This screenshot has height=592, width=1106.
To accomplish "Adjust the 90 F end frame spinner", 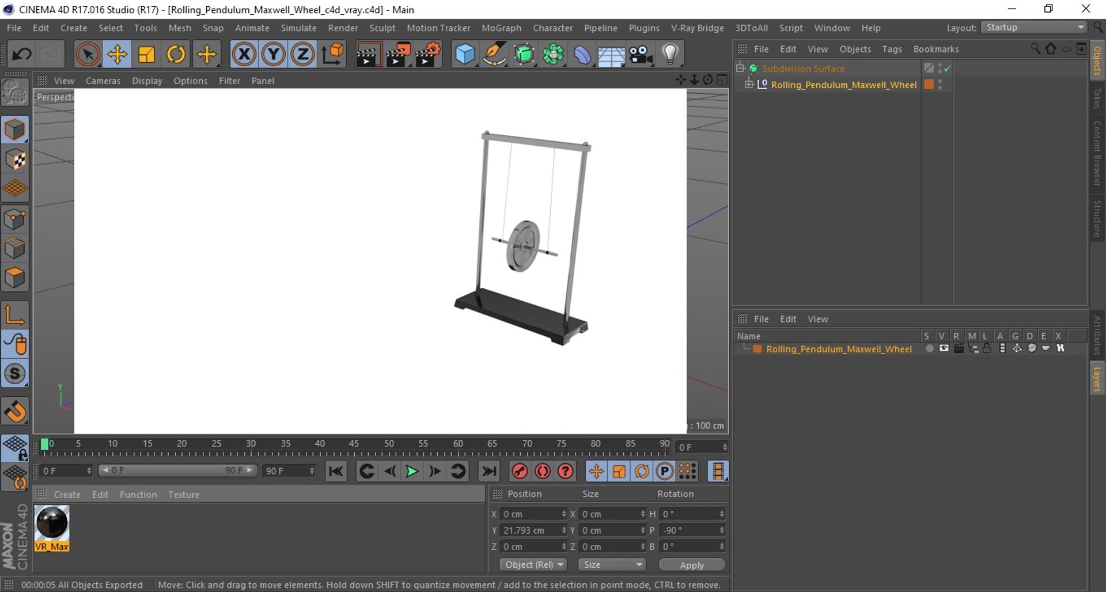I will (x=312, y=471).
